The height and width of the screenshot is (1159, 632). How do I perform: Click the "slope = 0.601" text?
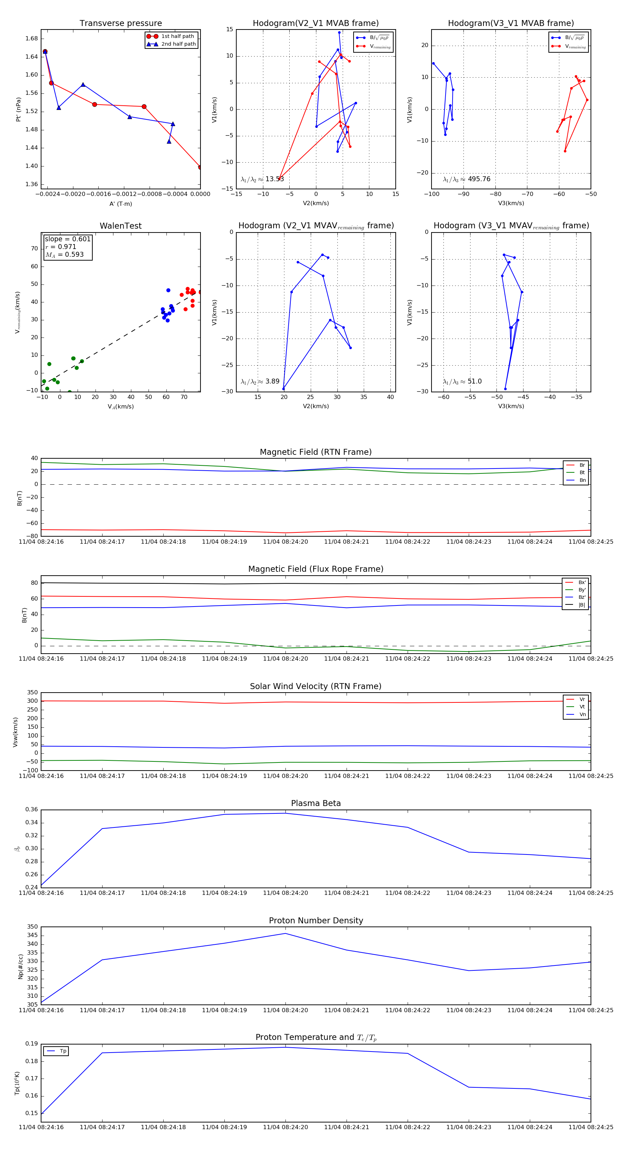click(x=67, y=239)
